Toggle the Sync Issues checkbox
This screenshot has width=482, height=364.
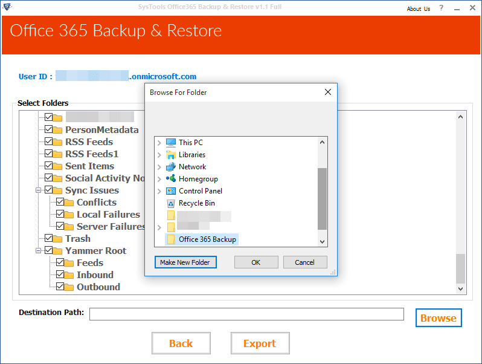48,189
